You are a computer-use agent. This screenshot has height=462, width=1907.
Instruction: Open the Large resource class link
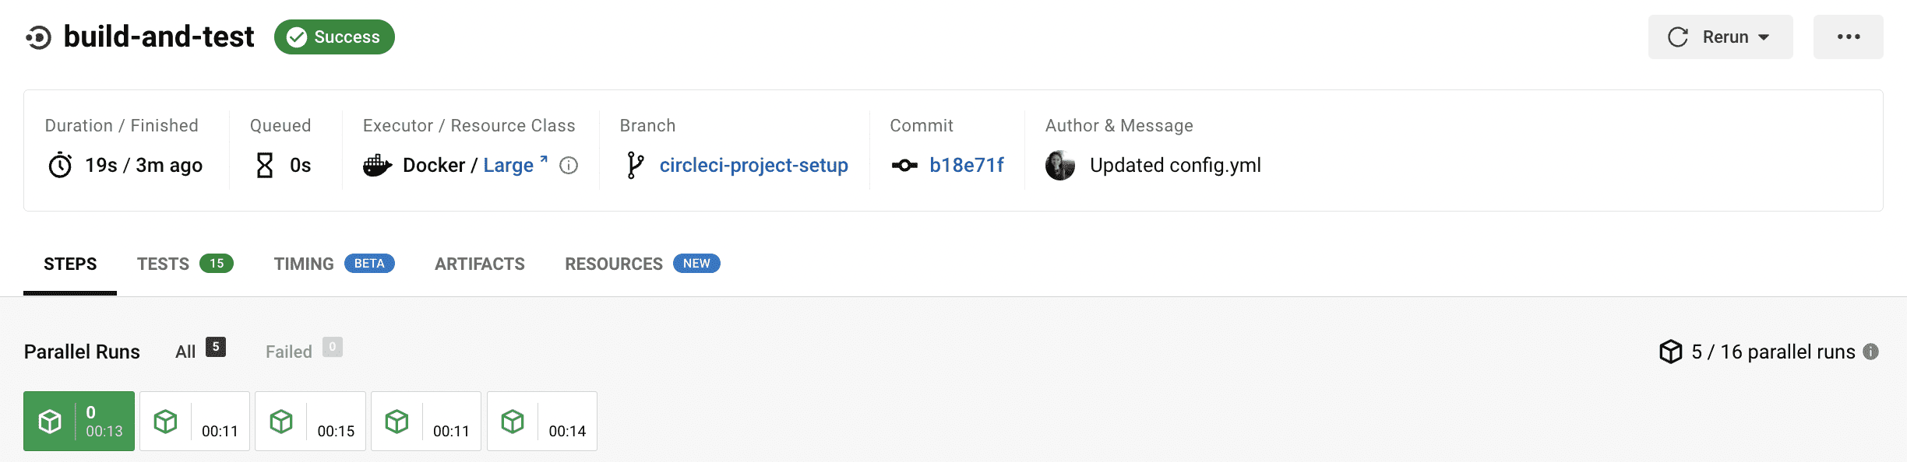[x=515, y=165]
